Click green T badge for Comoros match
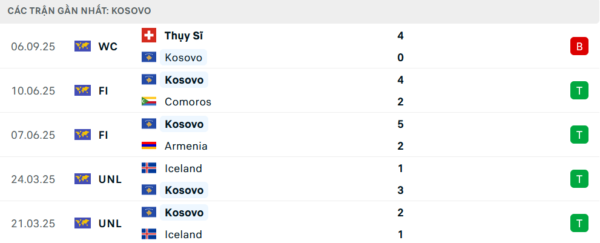The height and width of the screenshot is (243, 600). (x=579, y=90)
